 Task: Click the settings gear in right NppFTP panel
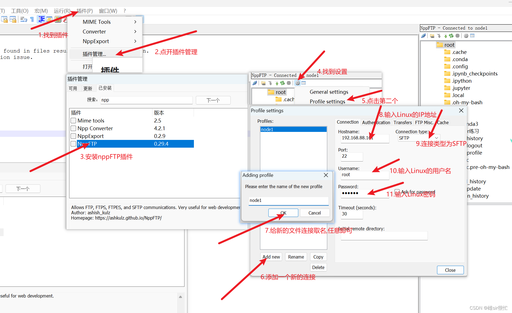tap(466, 36)
